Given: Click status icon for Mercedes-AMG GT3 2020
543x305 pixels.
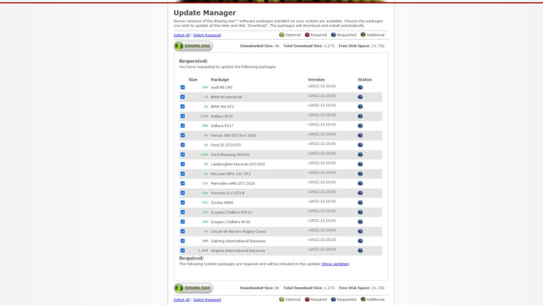Looking at the screenshot, I should [x=360, y=183].
